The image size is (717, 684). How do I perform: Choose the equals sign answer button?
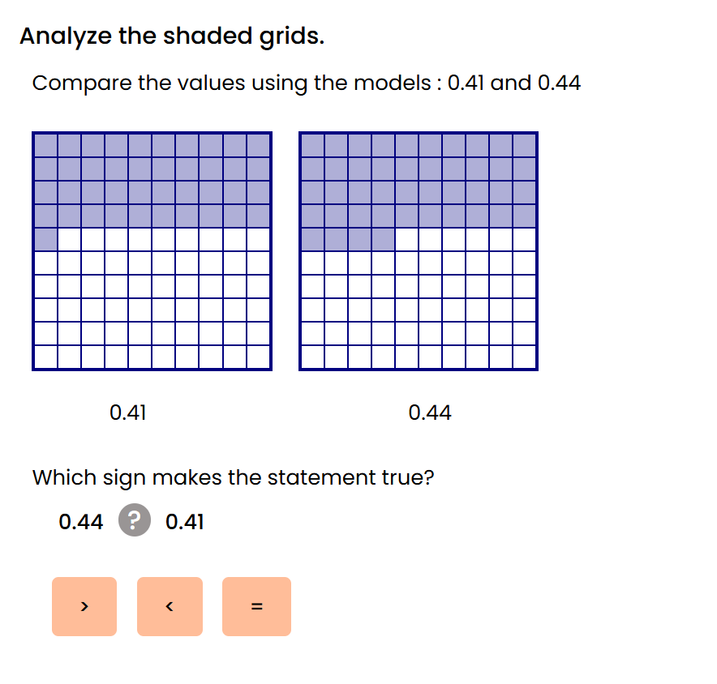pos(256,606)
